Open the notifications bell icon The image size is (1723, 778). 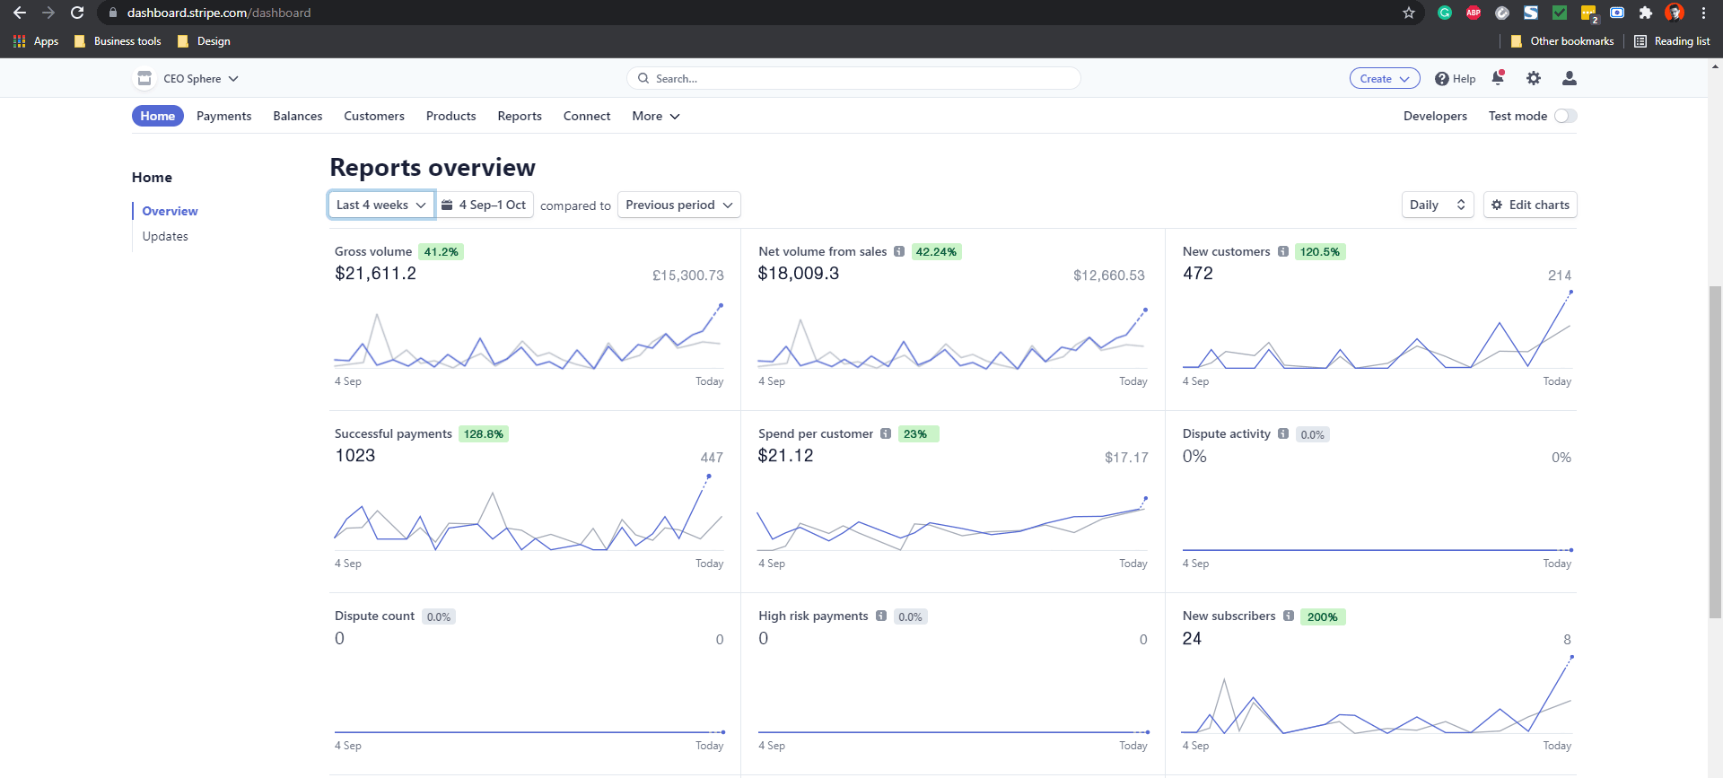[x=1498, y=78]
